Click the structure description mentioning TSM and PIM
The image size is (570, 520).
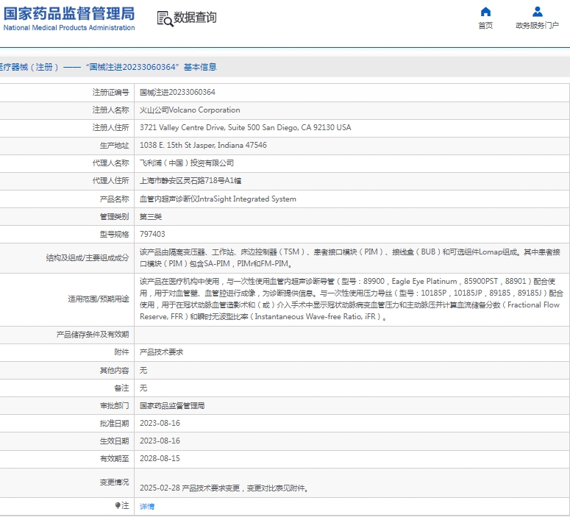[x=350, y=258]
